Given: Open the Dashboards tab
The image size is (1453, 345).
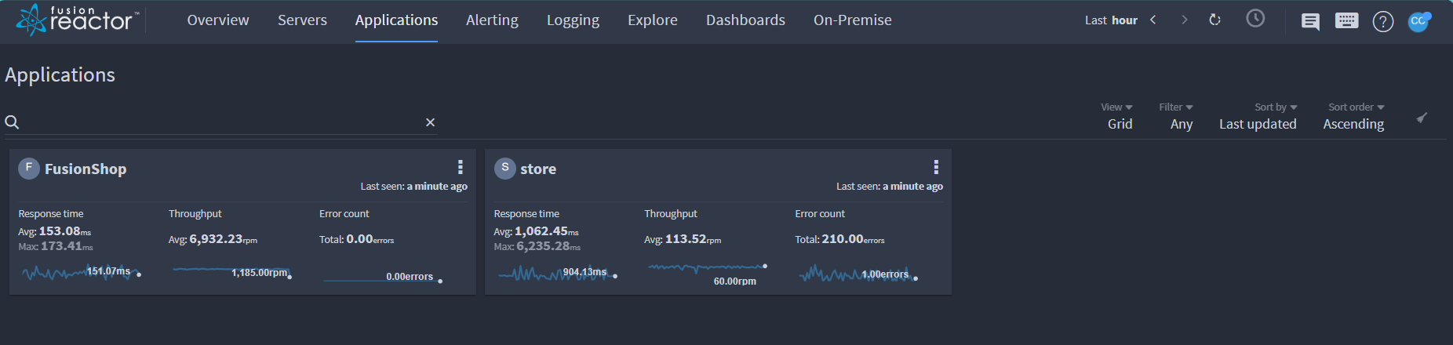Looking at the screenshot, I should 745,20.
